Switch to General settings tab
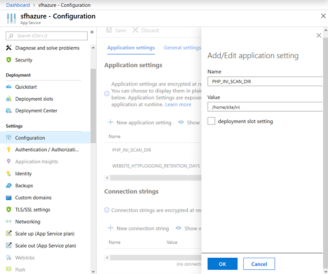Image resolution: width=328 pixels, height=274 pixels. [x=182, y=48]
